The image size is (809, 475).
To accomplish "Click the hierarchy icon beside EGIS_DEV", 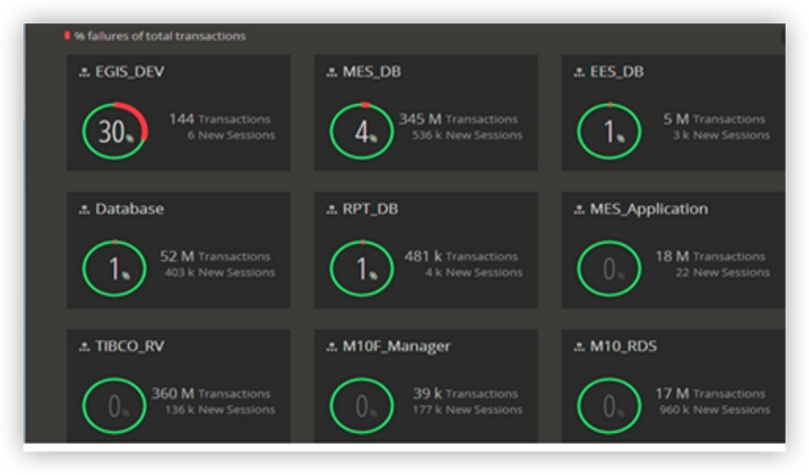I will pyautogui.click(x=84, y=73).
